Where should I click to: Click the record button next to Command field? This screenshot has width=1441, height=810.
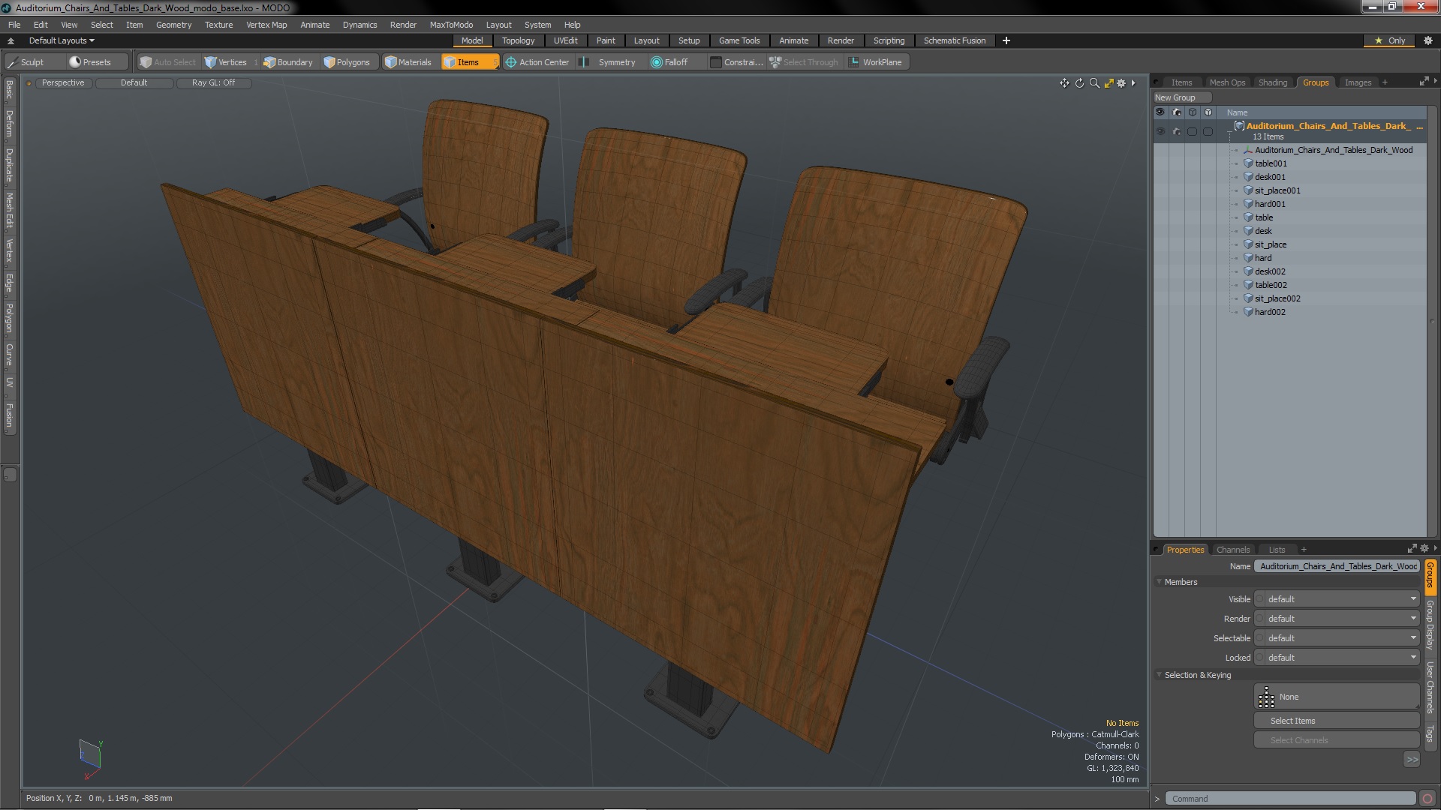click(1427, 799)
